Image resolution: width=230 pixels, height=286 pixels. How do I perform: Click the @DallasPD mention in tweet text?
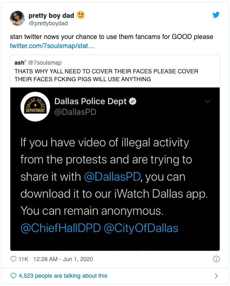tap(113, 177)
